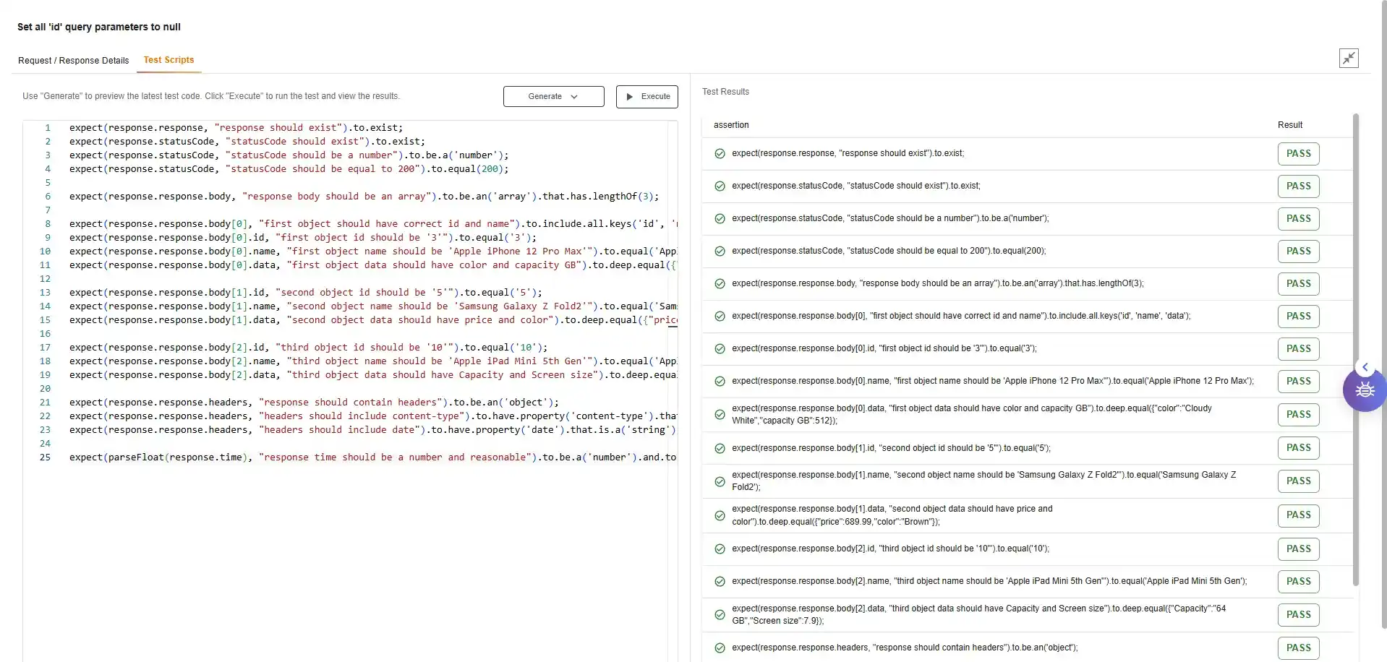Image resolution: width=1387 pixels, height=662 pixels.
Task: Click check icon for 'response body should be an array'
Action: tap(720, 284)
